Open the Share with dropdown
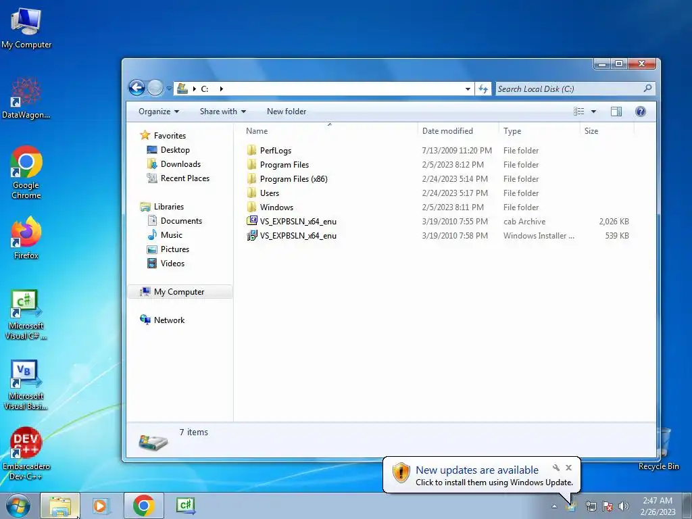 pos(223,112)
